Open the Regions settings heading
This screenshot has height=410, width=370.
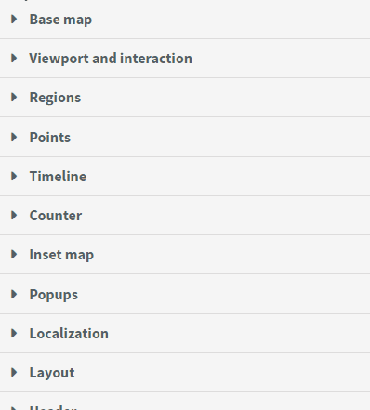[55, 98]
